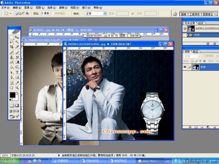Switch to Quick Mask mode
219x164 pixels.
17,105
